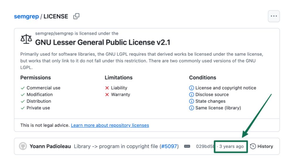Click the Commercial use permission
This screenshot has width=293, height=164.
point(43,88)
